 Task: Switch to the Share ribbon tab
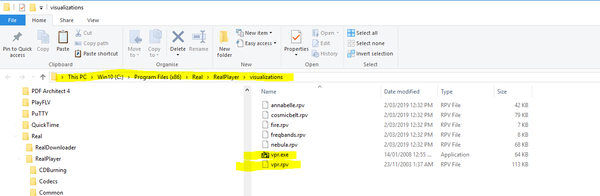coord(66,20)
